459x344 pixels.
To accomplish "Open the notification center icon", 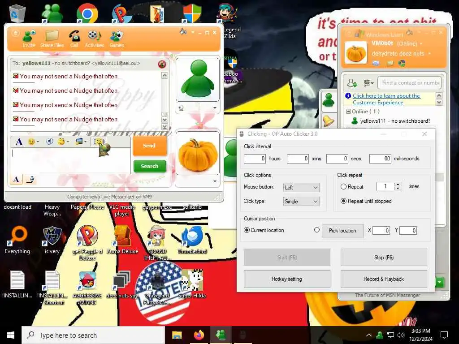I will coord(444,335).
